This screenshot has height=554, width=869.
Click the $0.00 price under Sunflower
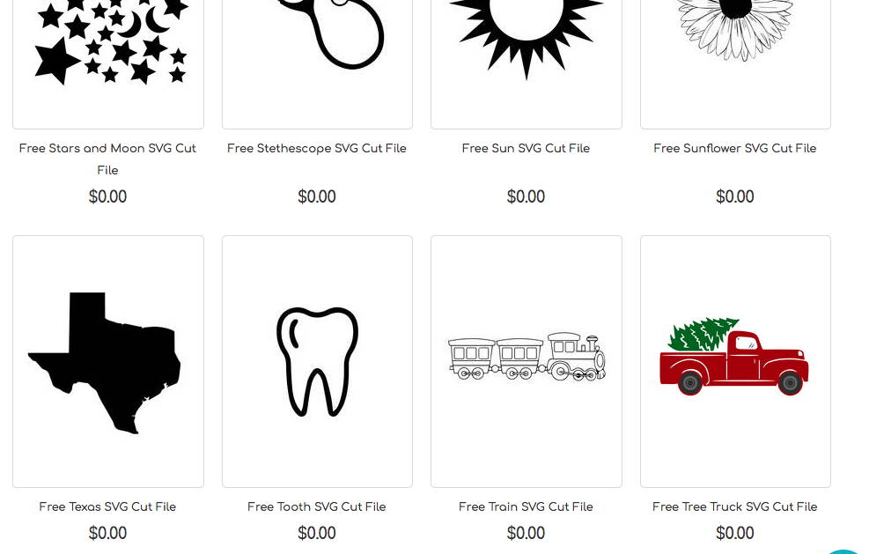tap(735, 196)
